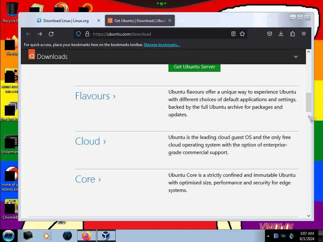Open tracking protection shield icon
Image resolution: width=323 pixels, height=242 pixels.
click(x=79, y=34)
